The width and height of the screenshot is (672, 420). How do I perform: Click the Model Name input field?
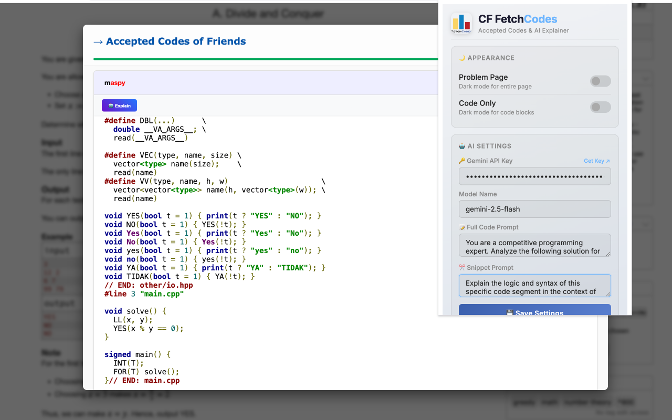pyautogui.click(x=535, y=209)
